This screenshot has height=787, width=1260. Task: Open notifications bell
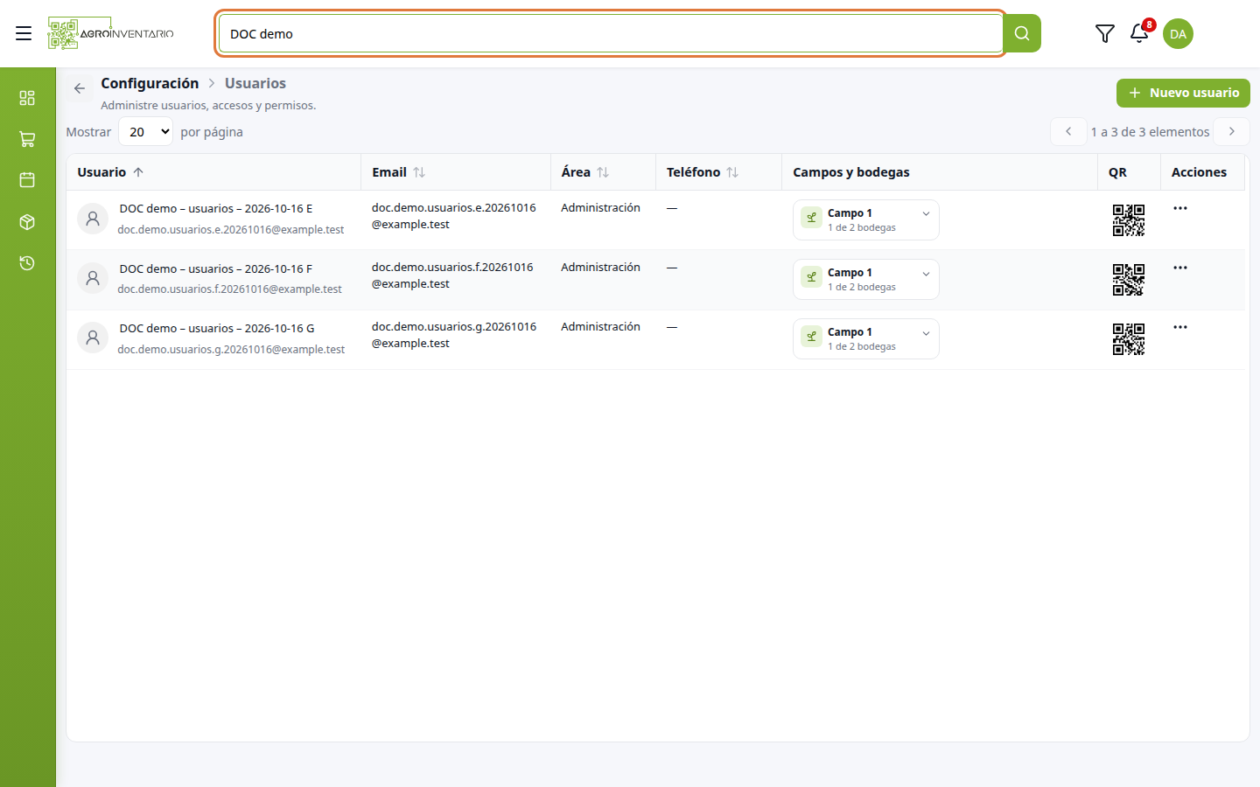[x=1139, y=33]
